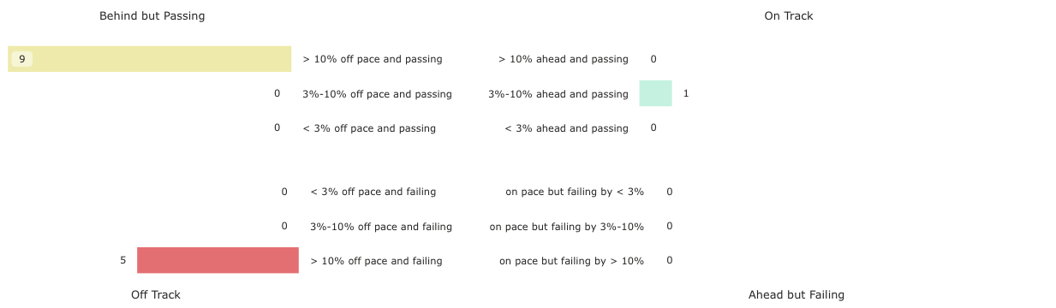Viewport: 1056px width, 308px height.
Task: Click the '3%-10% ahead and passing' label
Action: point(558,94)
